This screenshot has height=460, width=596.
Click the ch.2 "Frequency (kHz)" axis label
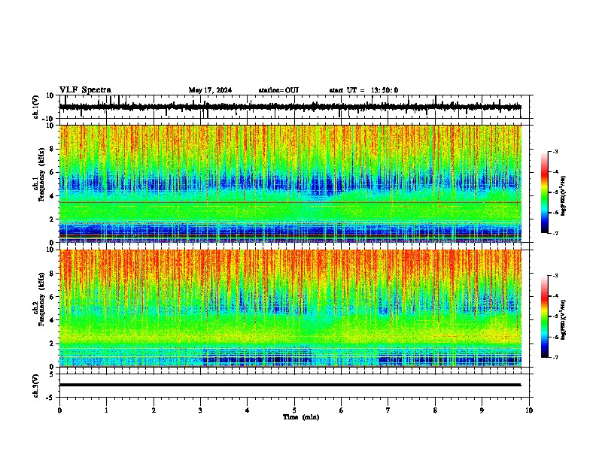click(x=42, y=299)
